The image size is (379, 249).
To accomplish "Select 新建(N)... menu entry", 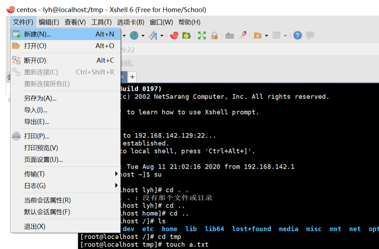I will (65, 34).
